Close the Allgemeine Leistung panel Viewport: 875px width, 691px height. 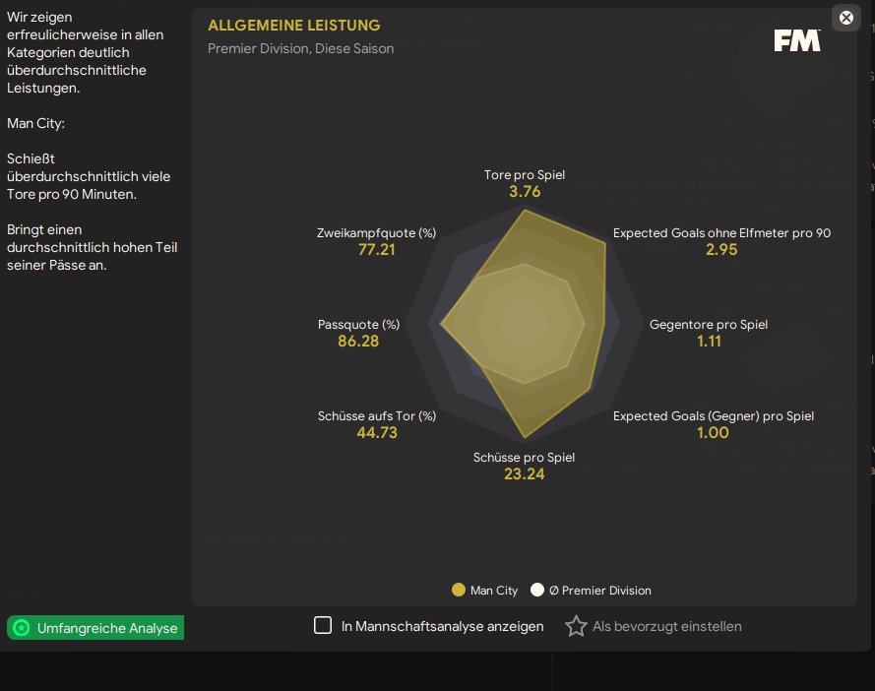[x=845, y=18]
